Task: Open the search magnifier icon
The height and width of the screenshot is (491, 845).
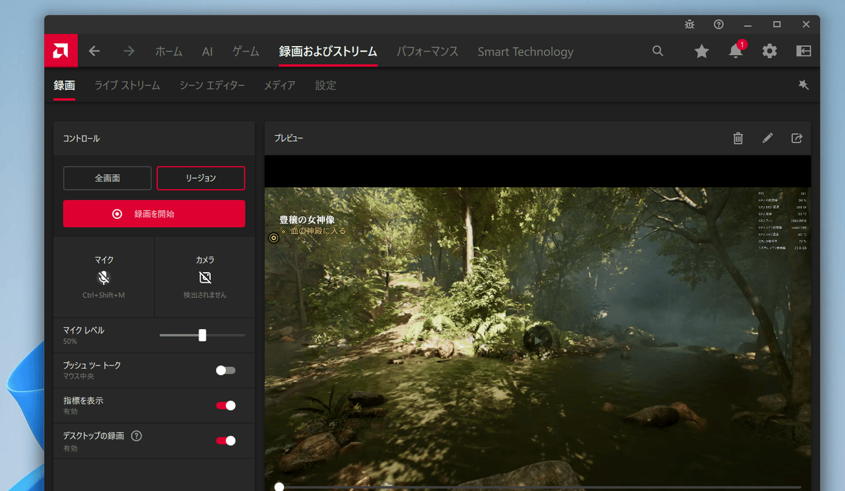Action: click(x=658, y=51)
